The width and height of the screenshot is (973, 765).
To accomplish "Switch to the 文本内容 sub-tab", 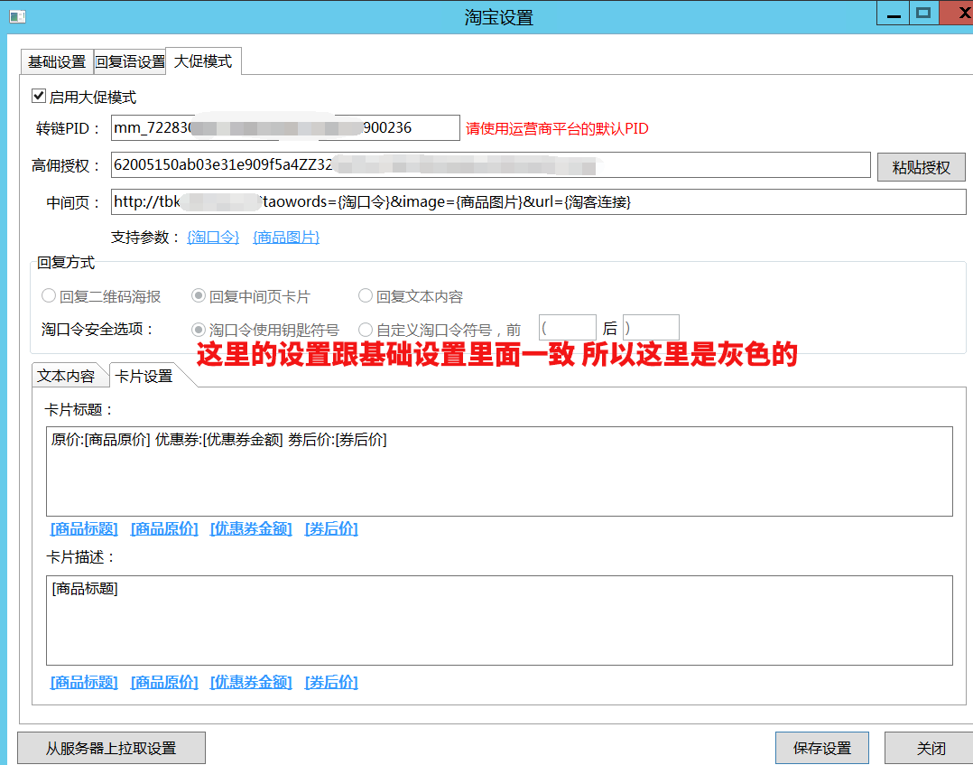I will tap(67, 376).
